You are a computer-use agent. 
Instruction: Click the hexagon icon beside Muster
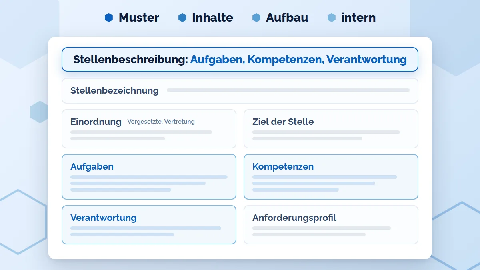click(109, 18)
